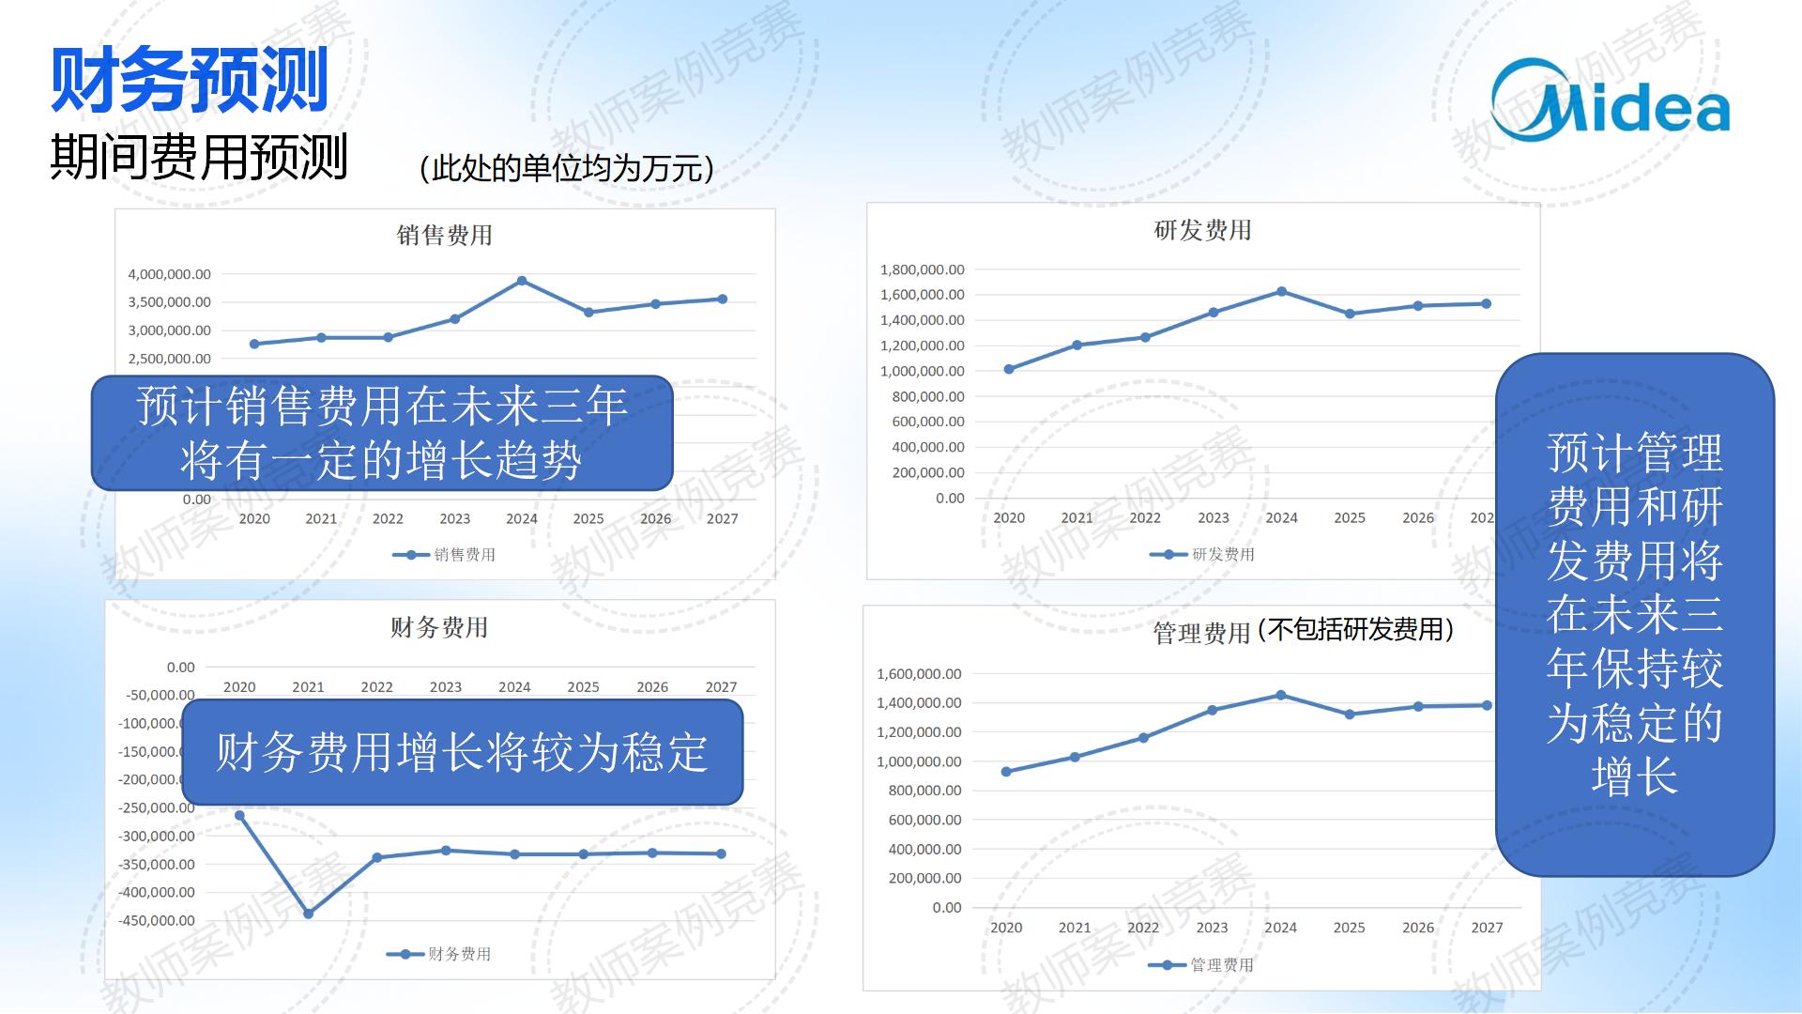Click the 财务预测 slide title
Screen dimensions: 1802x1014
pyautogui.click(x=190, y=81)
